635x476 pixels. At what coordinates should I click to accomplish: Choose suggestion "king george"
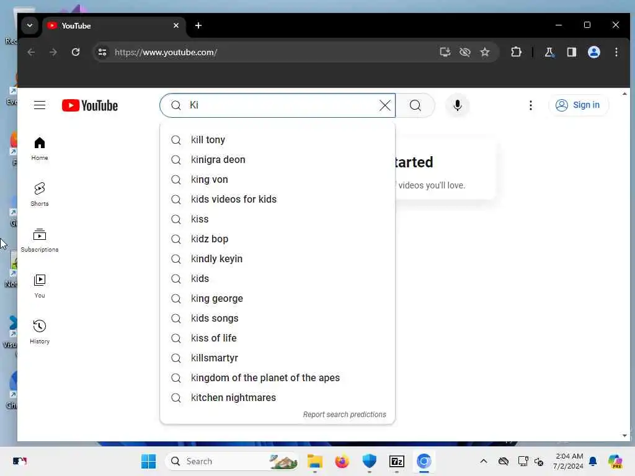pyautogui.click(x=277, y=298)
